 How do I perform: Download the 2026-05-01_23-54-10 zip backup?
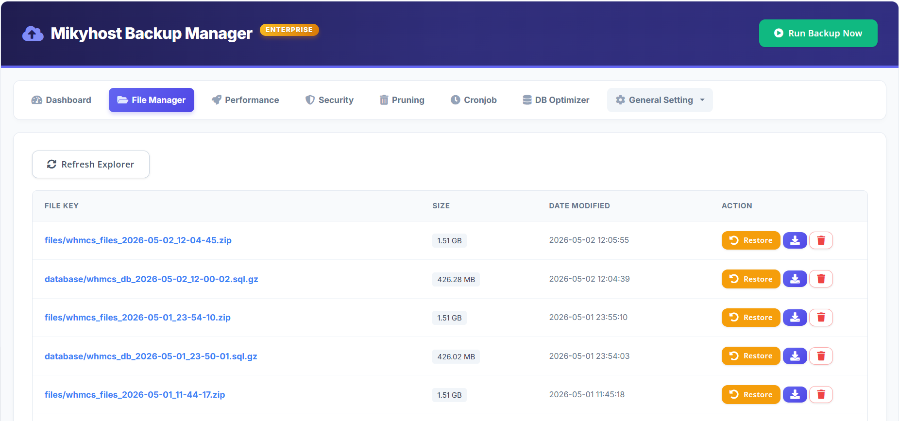[x=795, y=318]
